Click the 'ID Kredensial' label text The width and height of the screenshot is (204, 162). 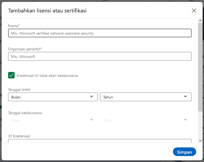[x=19, y=136]
